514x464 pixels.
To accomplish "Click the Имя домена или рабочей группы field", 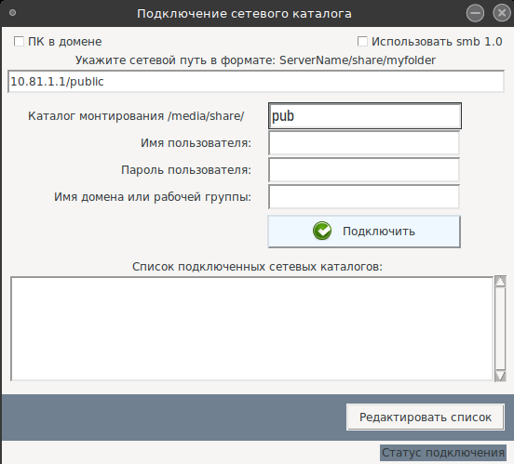I will point(364,196).
